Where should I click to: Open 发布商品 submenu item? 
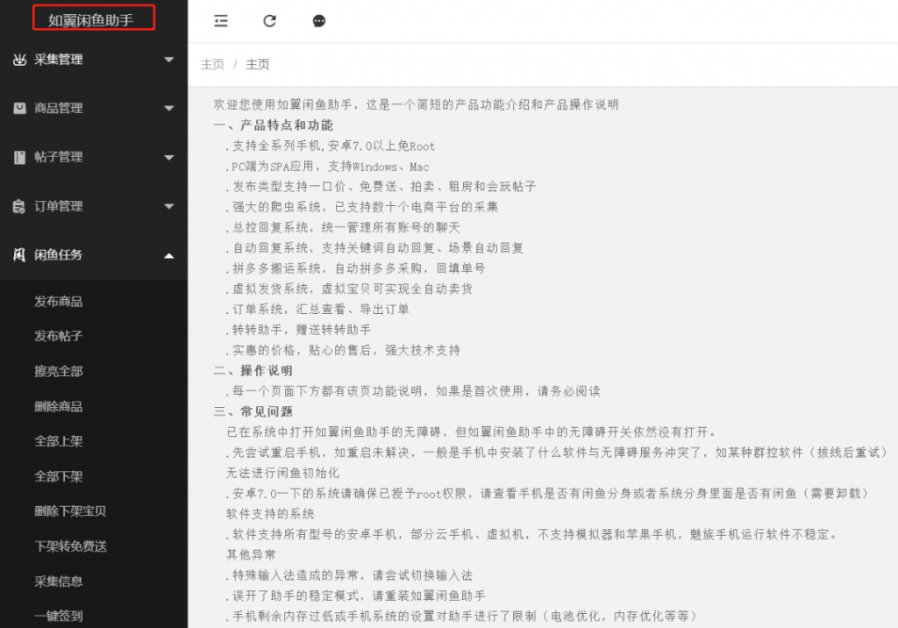[59, 302]
